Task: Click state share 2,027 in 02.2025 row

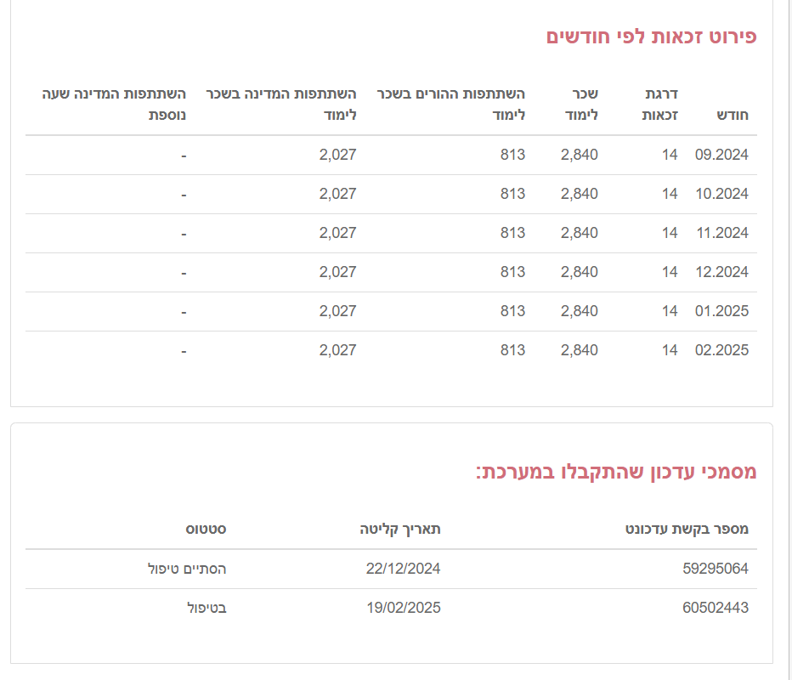Action: point(338,350)
